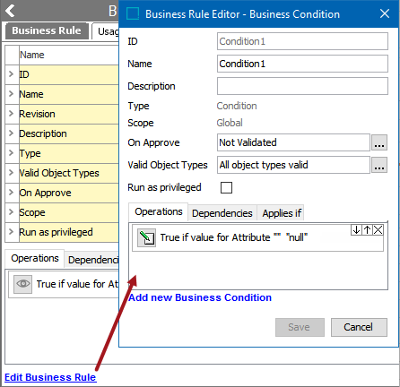Expand the Revision row
This screenshot has height=387, width=400.
coord(12,114)
